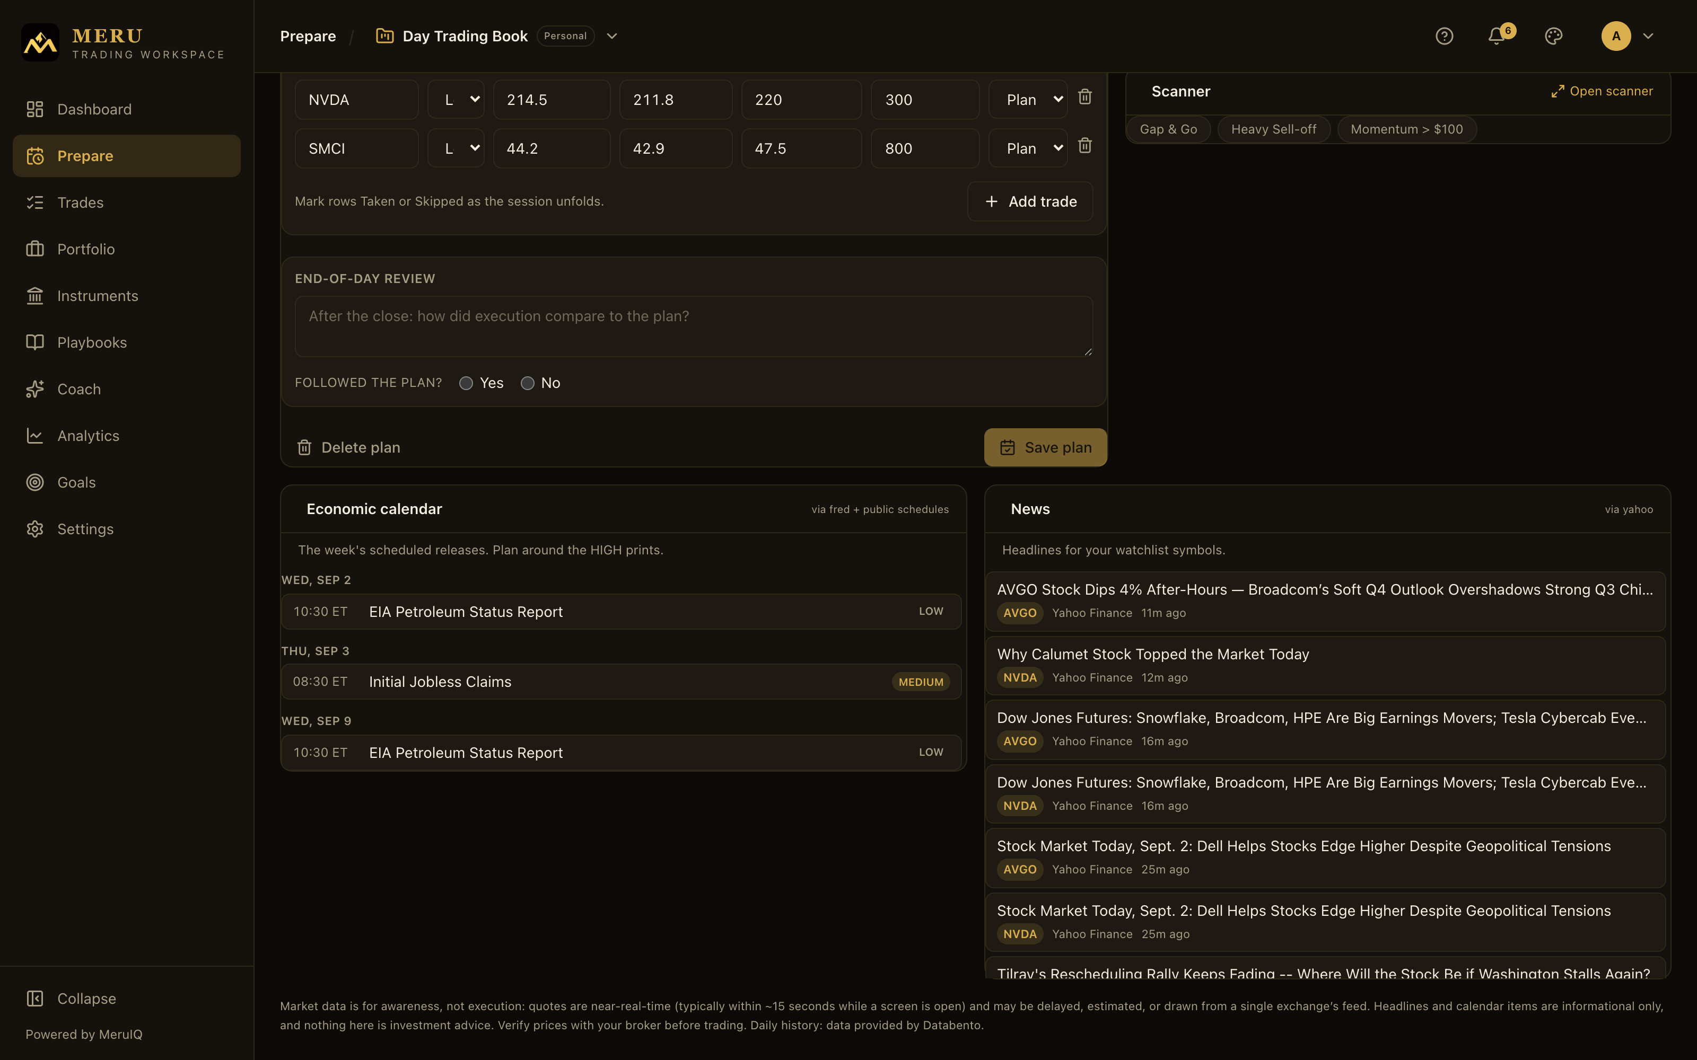Viewport: 1697px width, 1060px height.
Task: Open SMCI side L dropdown
Action: (x=456, y=148)
